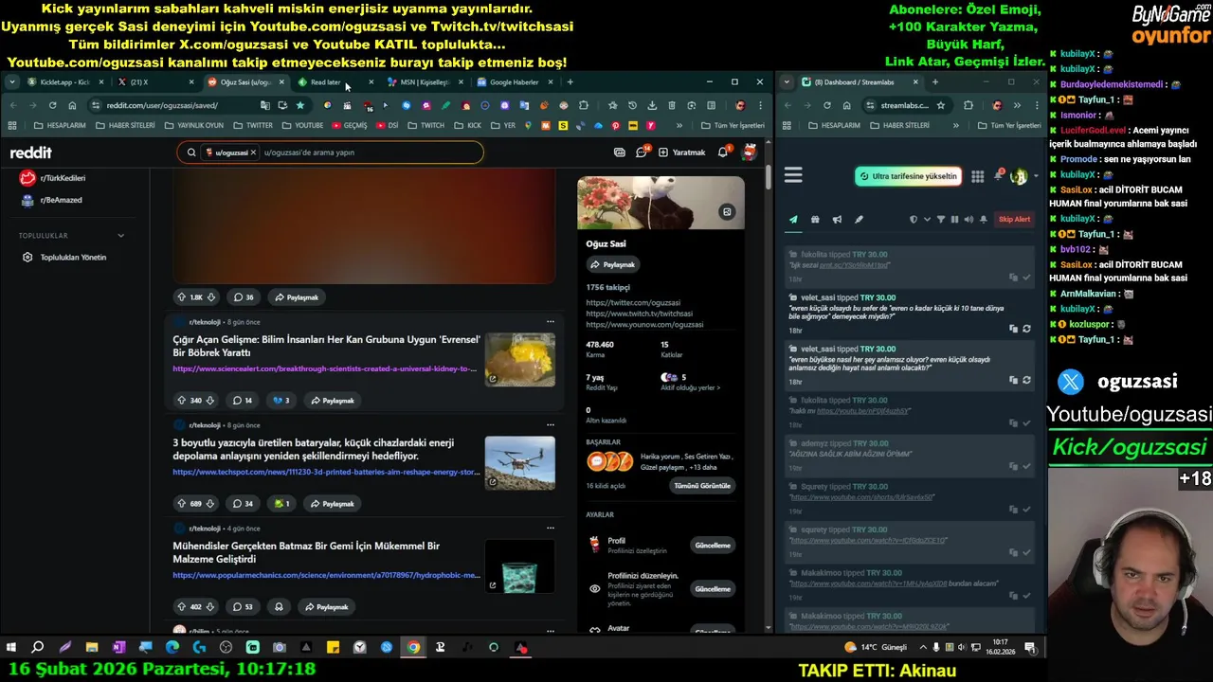Open Streamlabs filter funnel icon
This screenshot has height=682, width=1213.
click(x=941, y=220)
